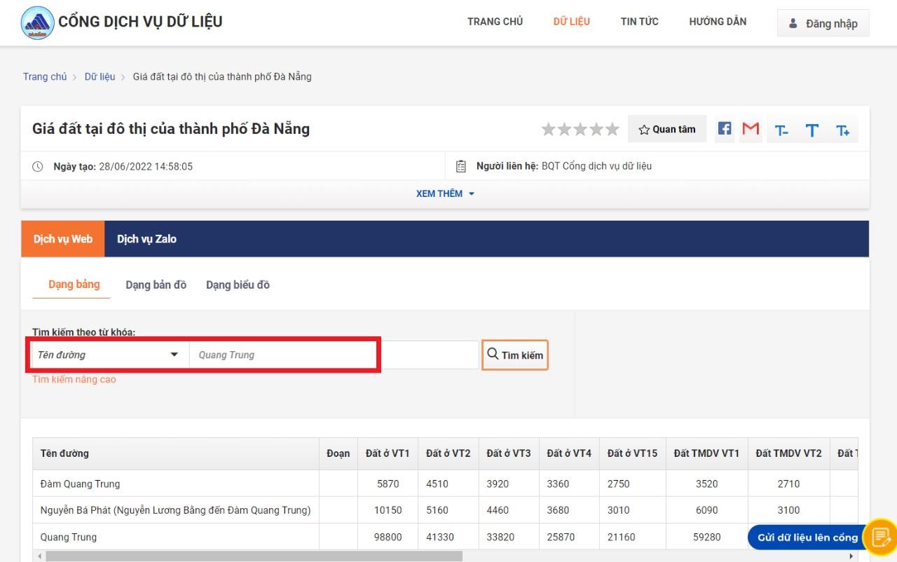Click the Quang Trung keyword input field
This screenshot has width=897, height=562.
click(334, 355)
